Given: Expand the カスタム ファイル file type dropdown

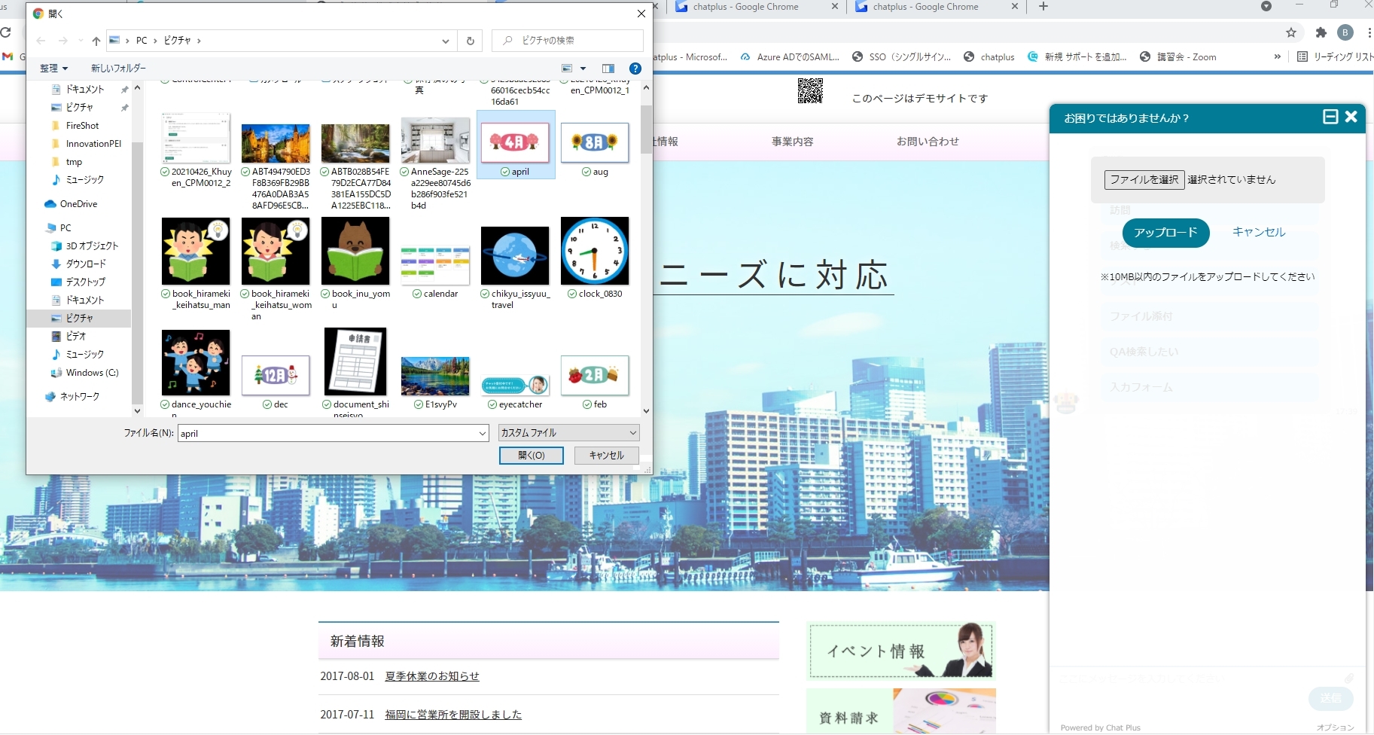Looking at the screenshot, I should (x=568, y=433).
